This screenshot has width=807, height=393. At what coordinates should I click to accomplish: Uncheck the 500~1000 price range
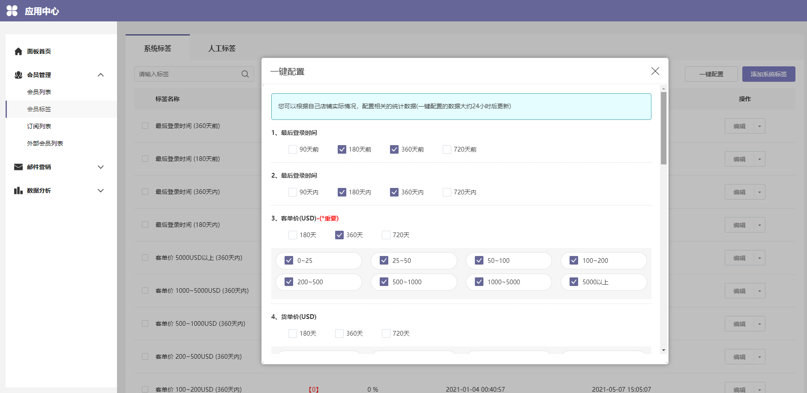click(384, 282)
